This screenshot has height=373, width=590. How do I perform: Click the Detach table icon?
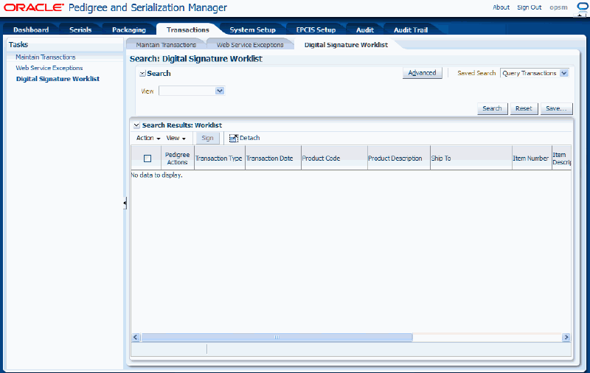[234, 139]
